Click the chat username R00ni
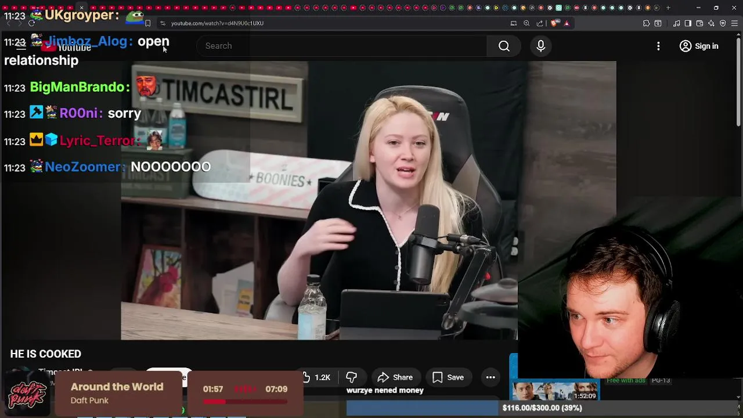Screen dimensions: 743x418 (78, 114)
